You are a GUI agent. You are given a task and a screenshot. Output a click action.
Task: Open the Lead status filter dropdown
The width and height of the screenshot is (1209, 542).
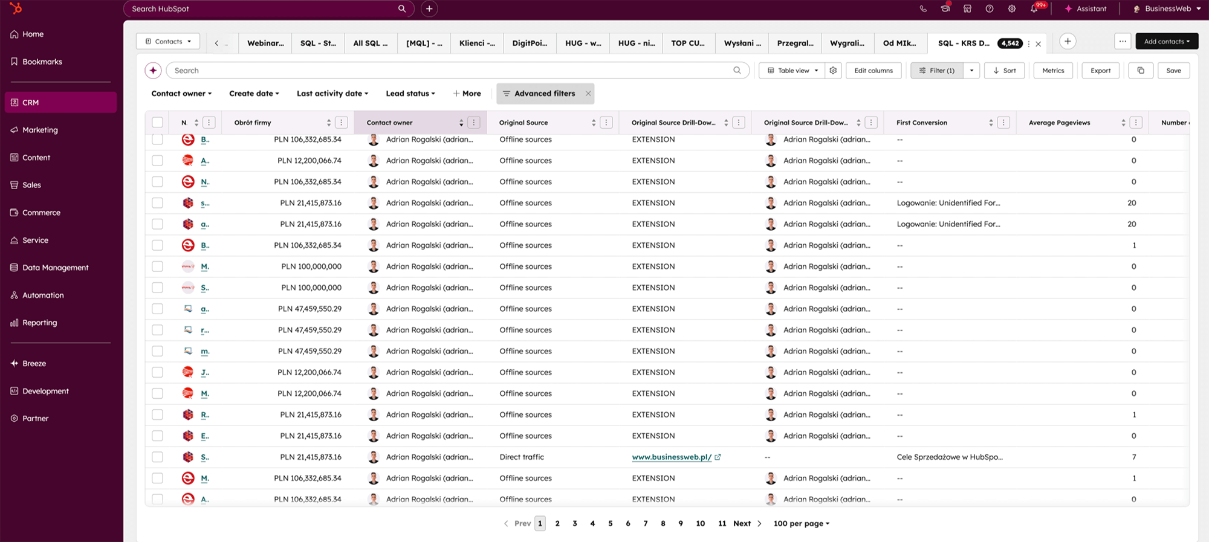point(410,94)
